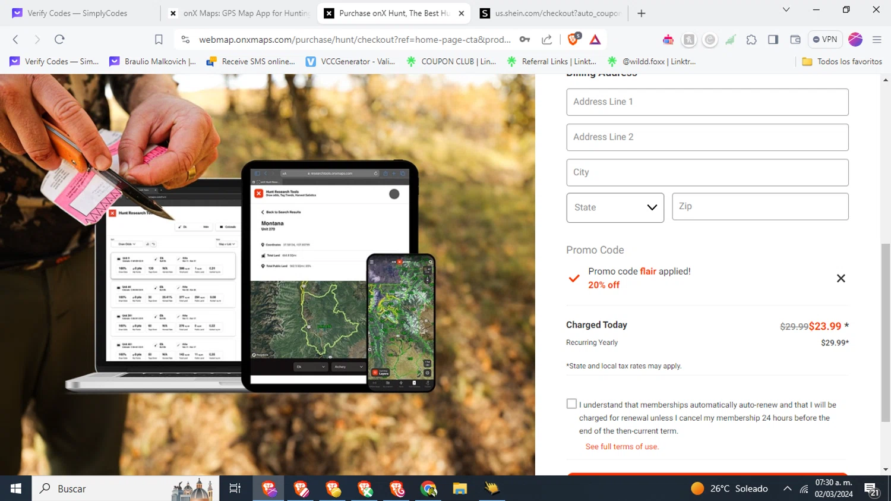Open the VPN button in the toolbar
The image size is (891, 501).
(825, 39)
